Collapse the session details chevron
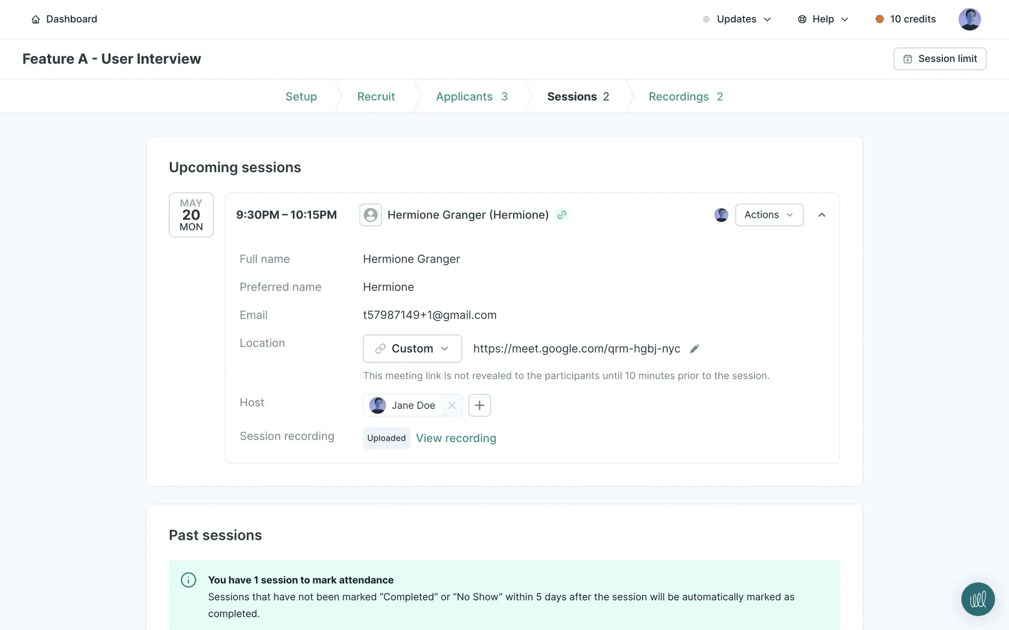Screen dimensions: 1009x630 click(x=822, y=215)
